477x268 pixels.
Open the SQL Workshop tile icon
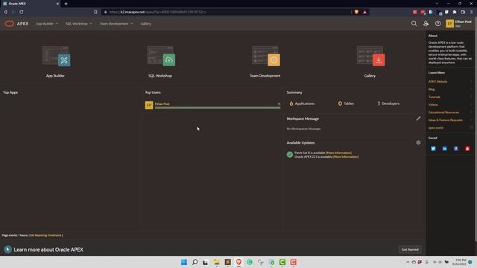[x=161, y=57]
